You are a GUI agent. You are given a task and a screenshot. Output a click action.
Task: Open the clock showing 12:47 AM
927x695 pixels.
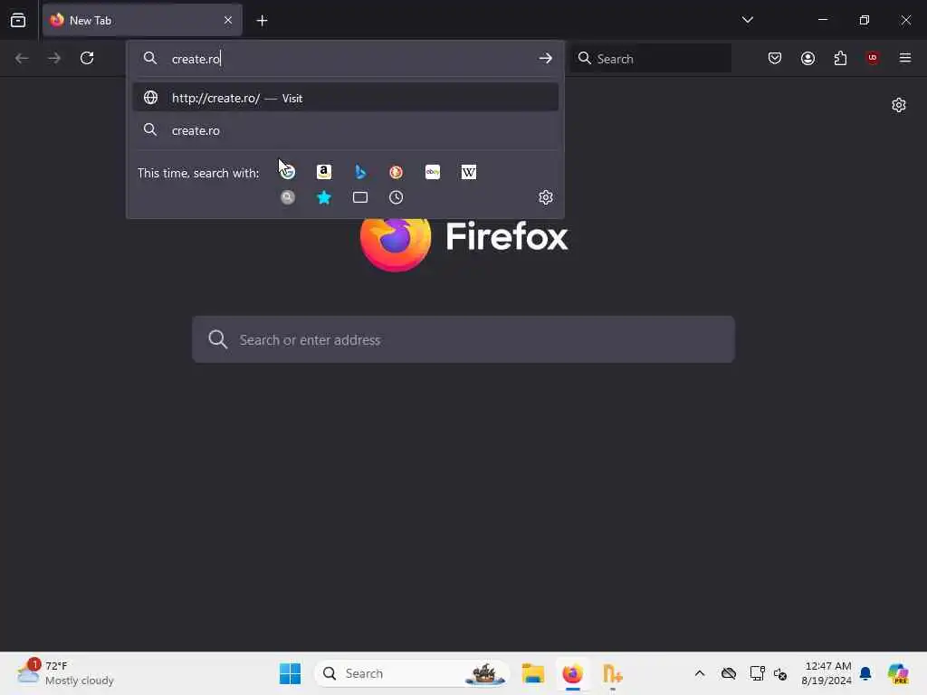coord(827,673)
